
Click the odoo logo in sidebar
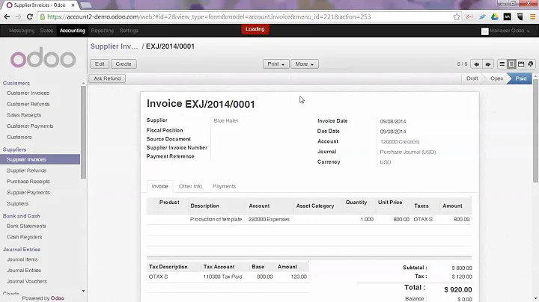43,58
